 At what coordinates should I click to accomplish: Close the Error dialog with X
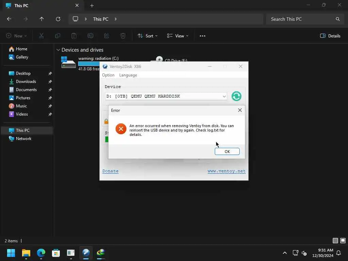tap(240, 110)
